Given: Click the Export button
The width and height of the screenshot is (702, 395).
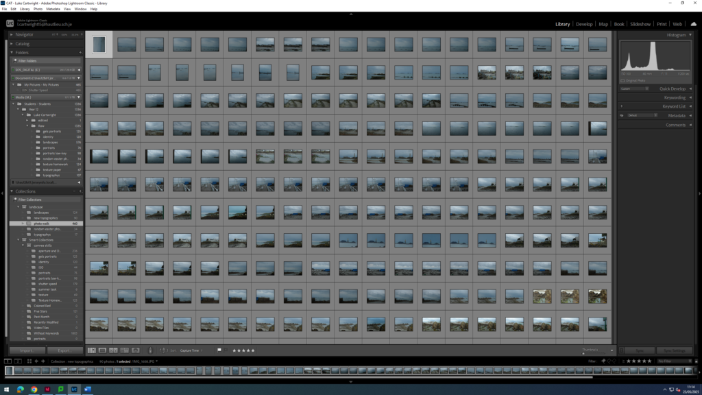Looking at the screenshot, I should (x=64, y=350).
